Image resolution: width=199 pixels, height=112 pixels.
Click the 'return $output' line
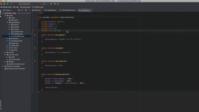coord(51,87)
